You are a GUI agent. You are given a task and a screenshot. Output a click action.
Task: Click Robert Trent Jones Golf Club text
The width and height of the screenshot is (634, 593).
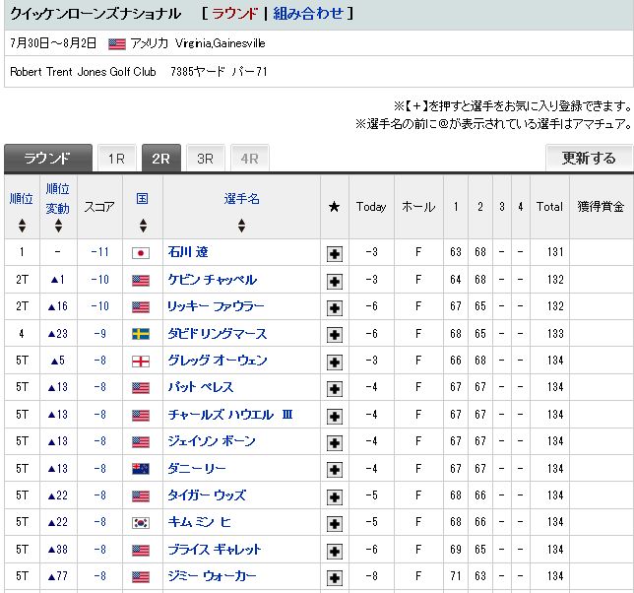pos(83,72)
